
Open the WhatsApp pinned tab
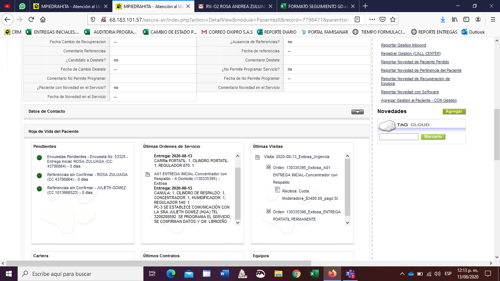22,6
